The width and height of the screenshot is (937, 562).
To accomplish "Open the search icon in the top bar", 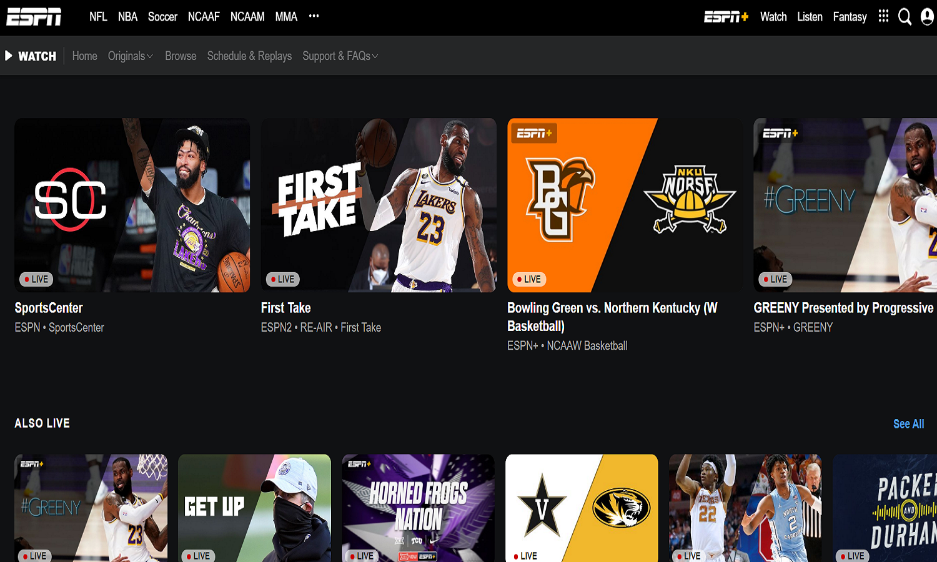I will [905, 17].
